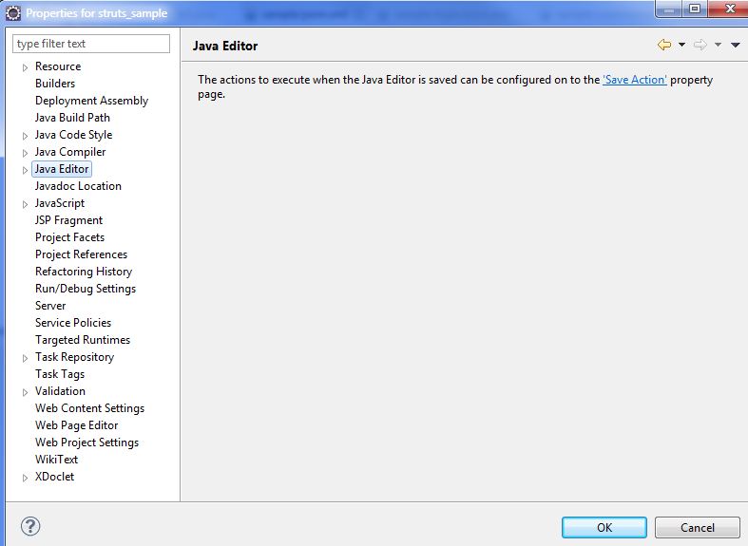Select Java Build Path in the tree
The image size is (748, 546).
point(72,118)
